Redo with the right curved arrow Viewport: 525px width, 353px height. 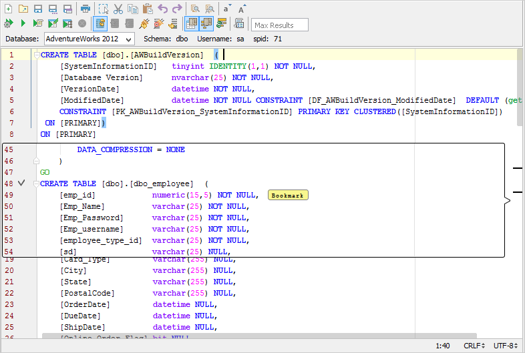pos(177,9)
